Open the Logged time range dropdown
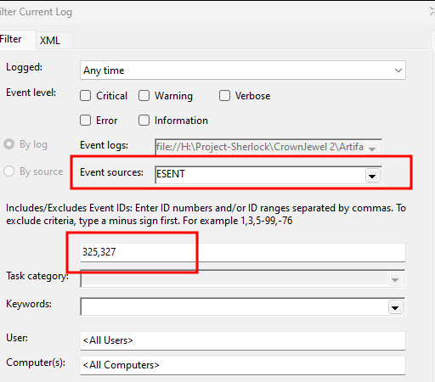 (243, 70)
